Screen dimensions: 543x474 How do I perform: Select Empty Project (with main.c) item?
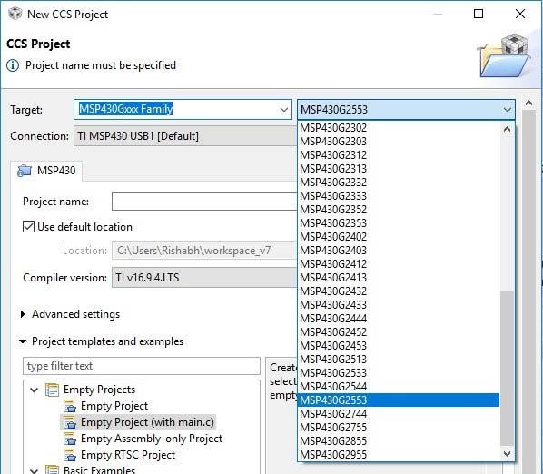point(147,422)
